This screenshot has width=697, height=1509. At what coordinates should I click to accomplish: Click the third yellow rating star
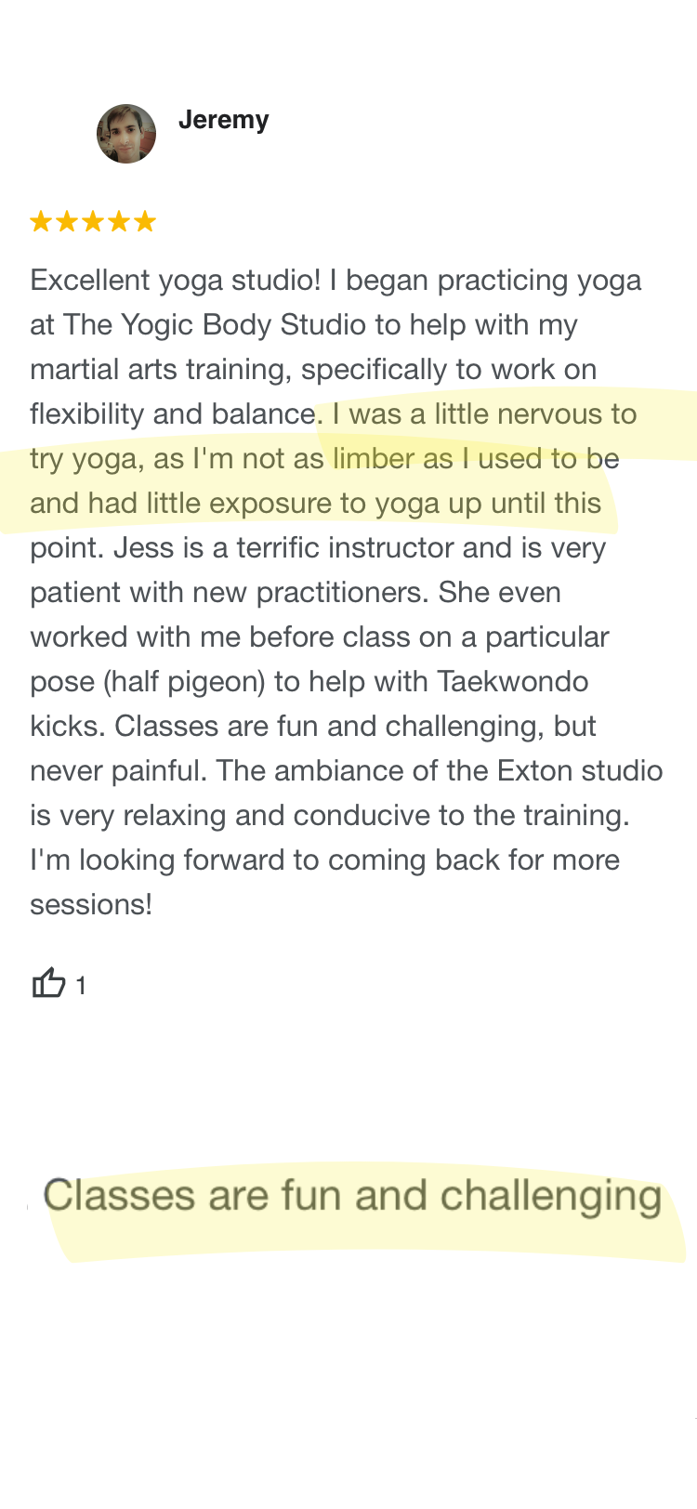(93, 221)
